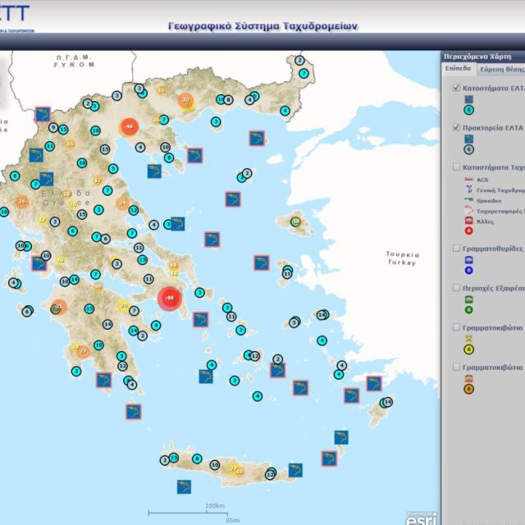Click the grey cluster symbol under Πρακτορεία ΕΛΤΑ
Image resolution: width=525 pixels, height=525 pixels.
pos(468,149)
